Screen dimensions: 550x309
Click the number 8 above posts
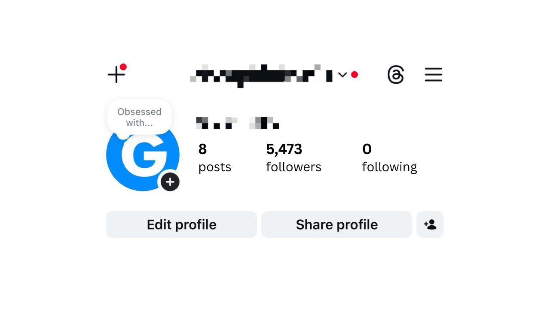point(202,149)
